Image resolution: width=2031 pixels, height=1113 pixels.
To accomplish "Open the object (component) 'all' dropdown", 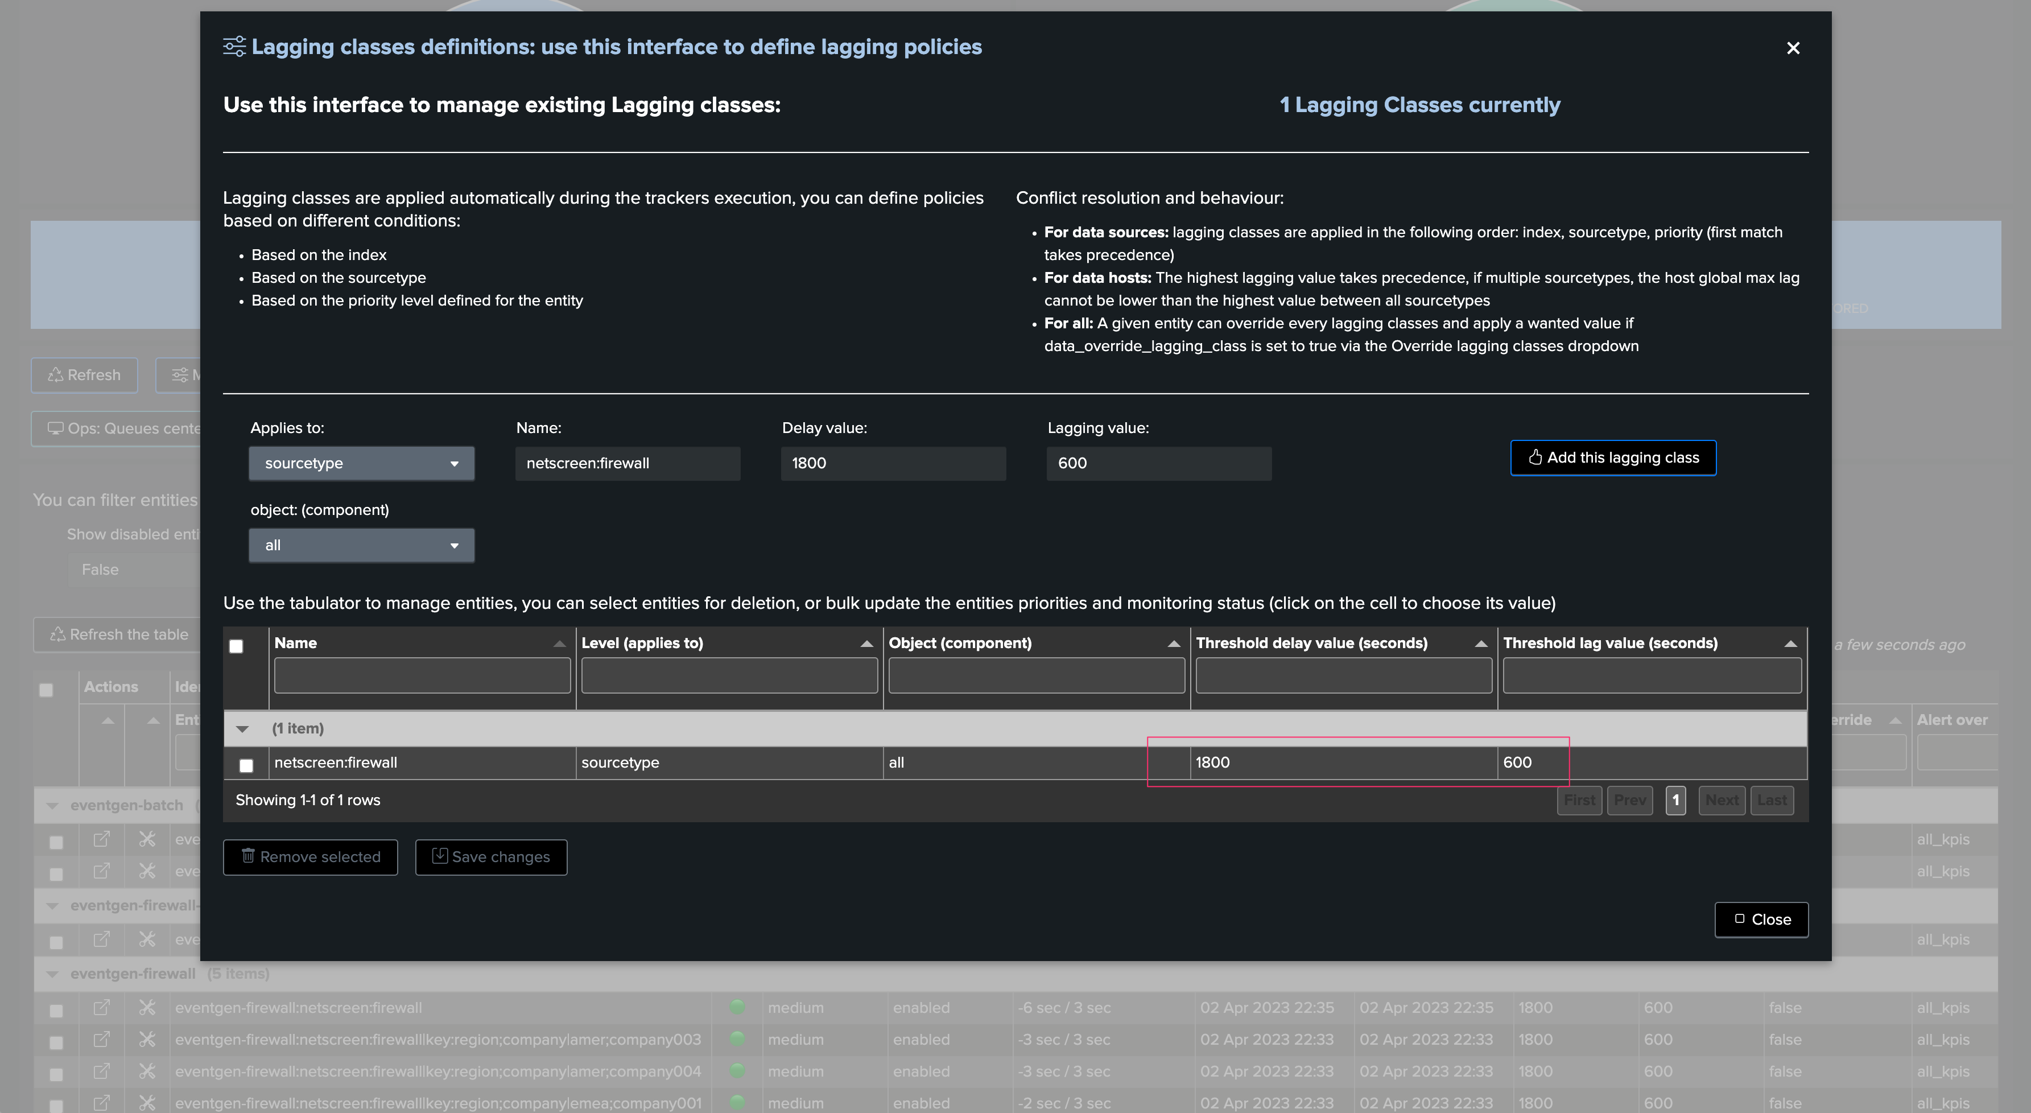I will click(361, 545).
